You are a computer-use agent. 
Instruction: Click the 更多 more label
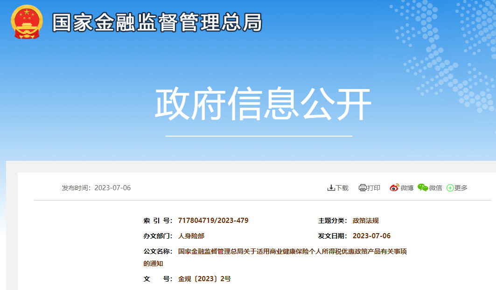click(461, 188)
